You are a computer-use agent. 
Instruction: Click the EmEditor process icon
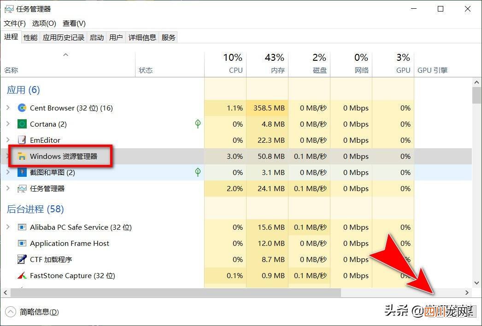(22, 140)
